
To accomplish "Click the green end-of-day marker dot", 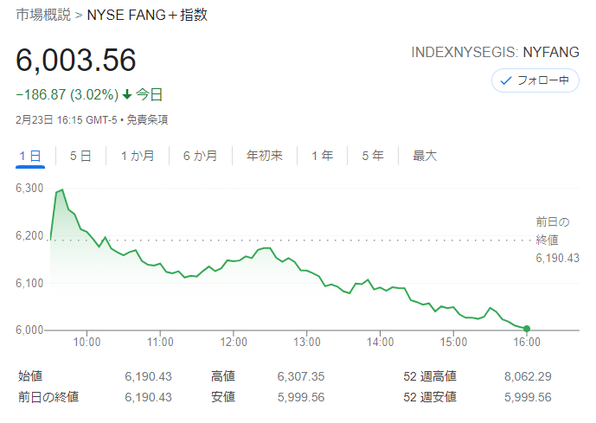I will (x=527, y=329).
